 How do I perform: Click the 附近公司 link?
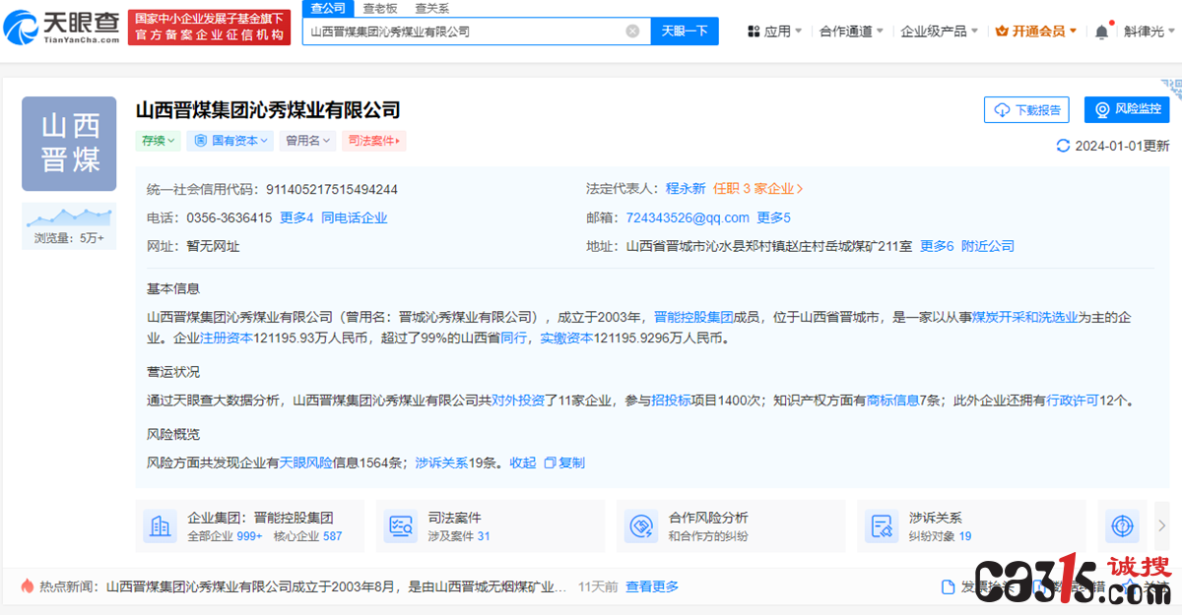pos(988,246)
